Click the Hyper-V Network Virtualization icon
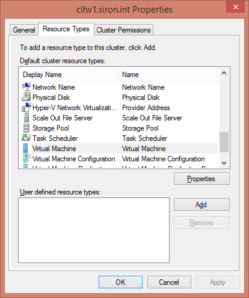 click(x=26, y=107)
